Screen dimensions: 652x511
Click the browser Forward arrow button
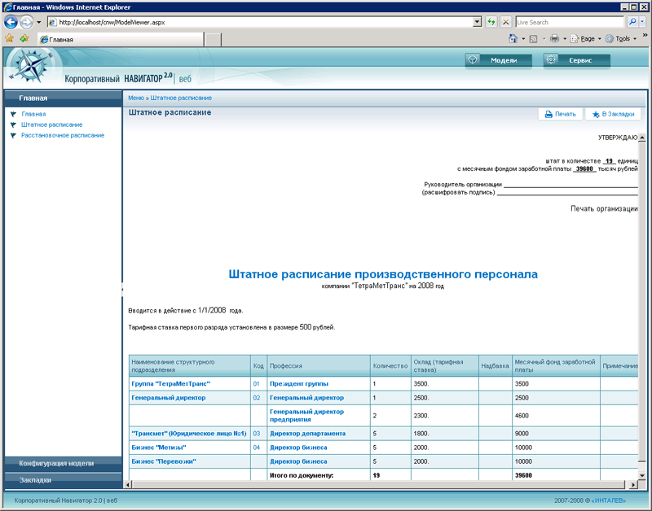27,22
